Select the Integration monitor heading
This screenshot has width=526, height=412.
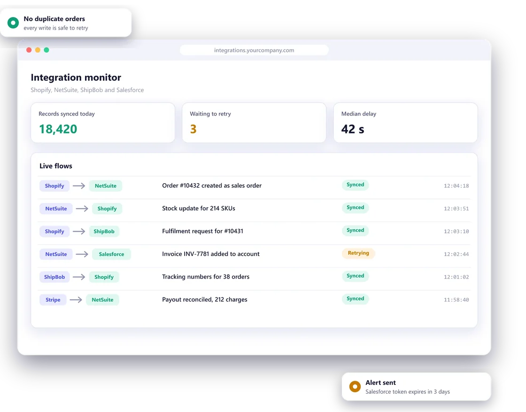(76, 78)
